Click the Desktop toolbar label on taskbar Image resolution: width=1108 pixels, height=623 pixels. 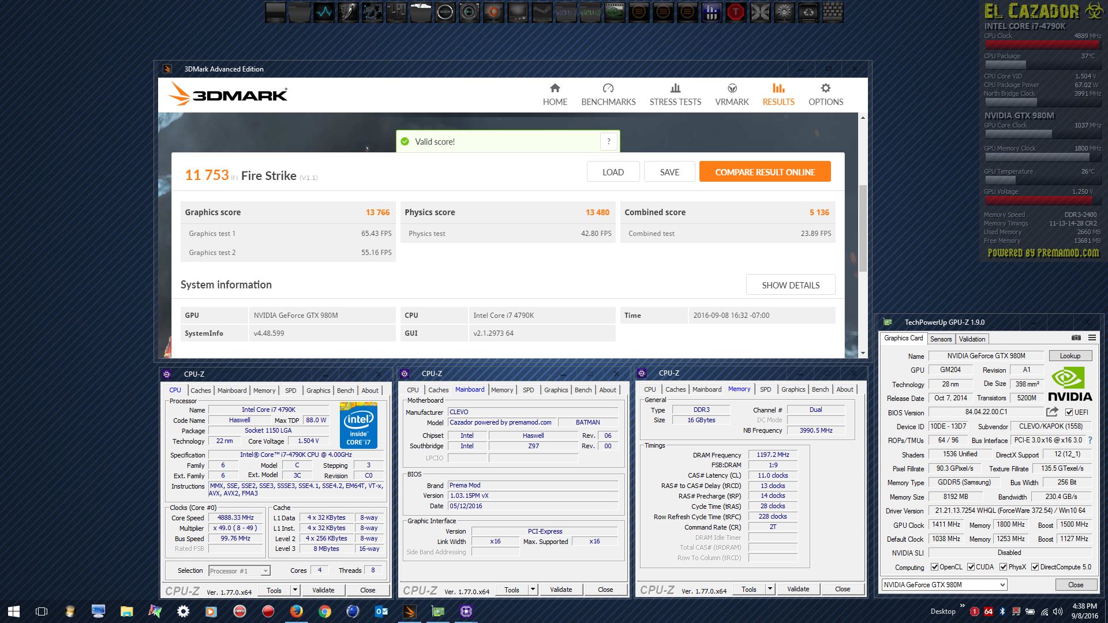point(943,611)
